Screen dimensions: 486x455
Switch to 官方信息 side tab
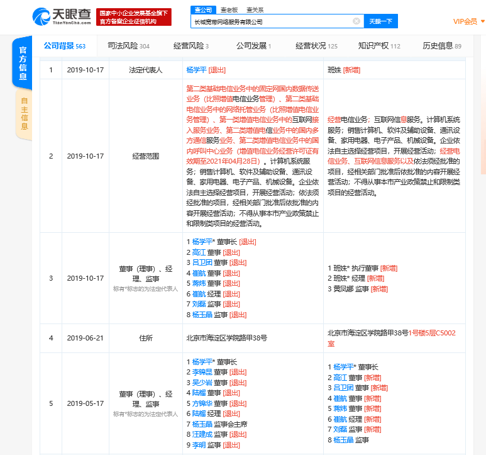click(x=23, y=64)
